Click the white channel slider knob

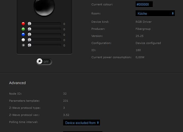coord(29,40)
